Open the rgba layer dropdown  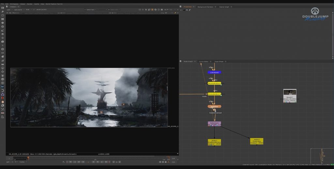[9, 9]
